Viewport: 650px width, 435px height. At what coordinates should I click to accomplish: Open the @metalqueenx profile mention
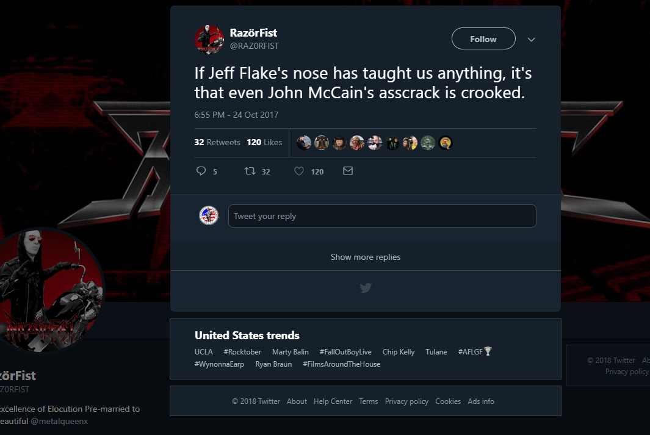click(x=59, y=421)
